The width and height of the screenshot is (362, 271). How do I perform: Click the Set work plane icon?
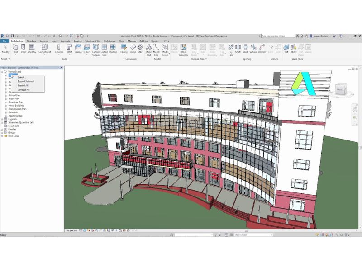[x=286, y=48]
